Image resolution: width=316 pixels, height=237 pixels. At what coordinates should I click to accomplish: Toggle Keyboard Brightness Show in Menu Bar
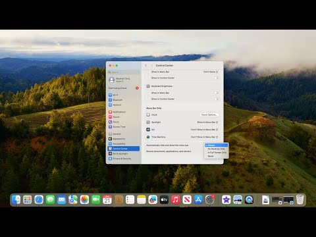216,93
